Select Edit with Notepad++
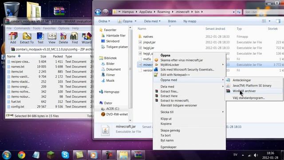The height and width of the screenshot is (160, 284). [189, 75]
